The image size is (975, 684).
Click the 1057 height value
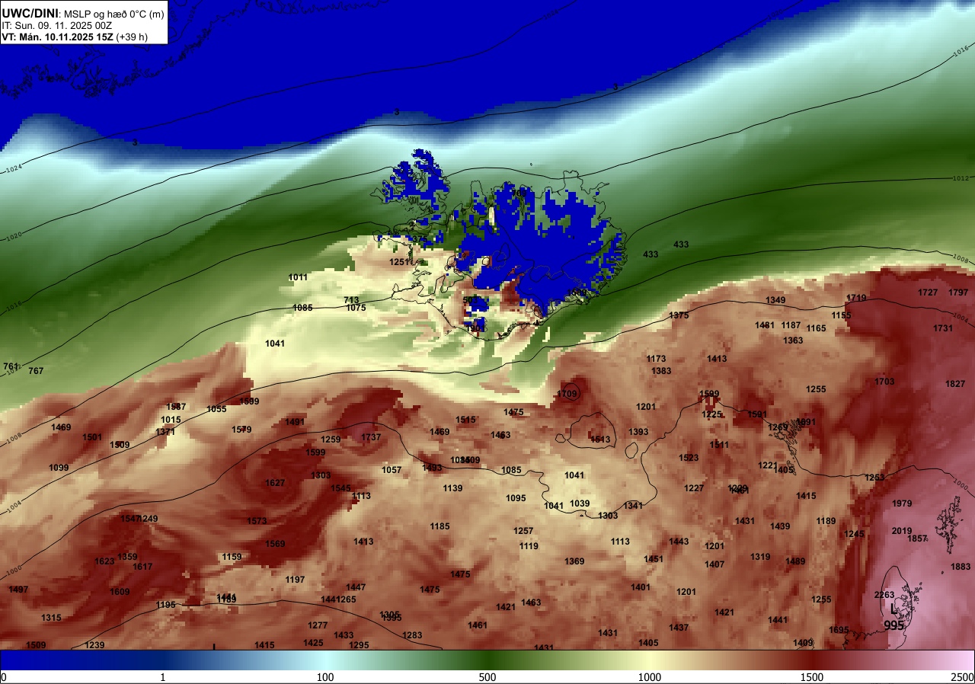coord(392,470)
